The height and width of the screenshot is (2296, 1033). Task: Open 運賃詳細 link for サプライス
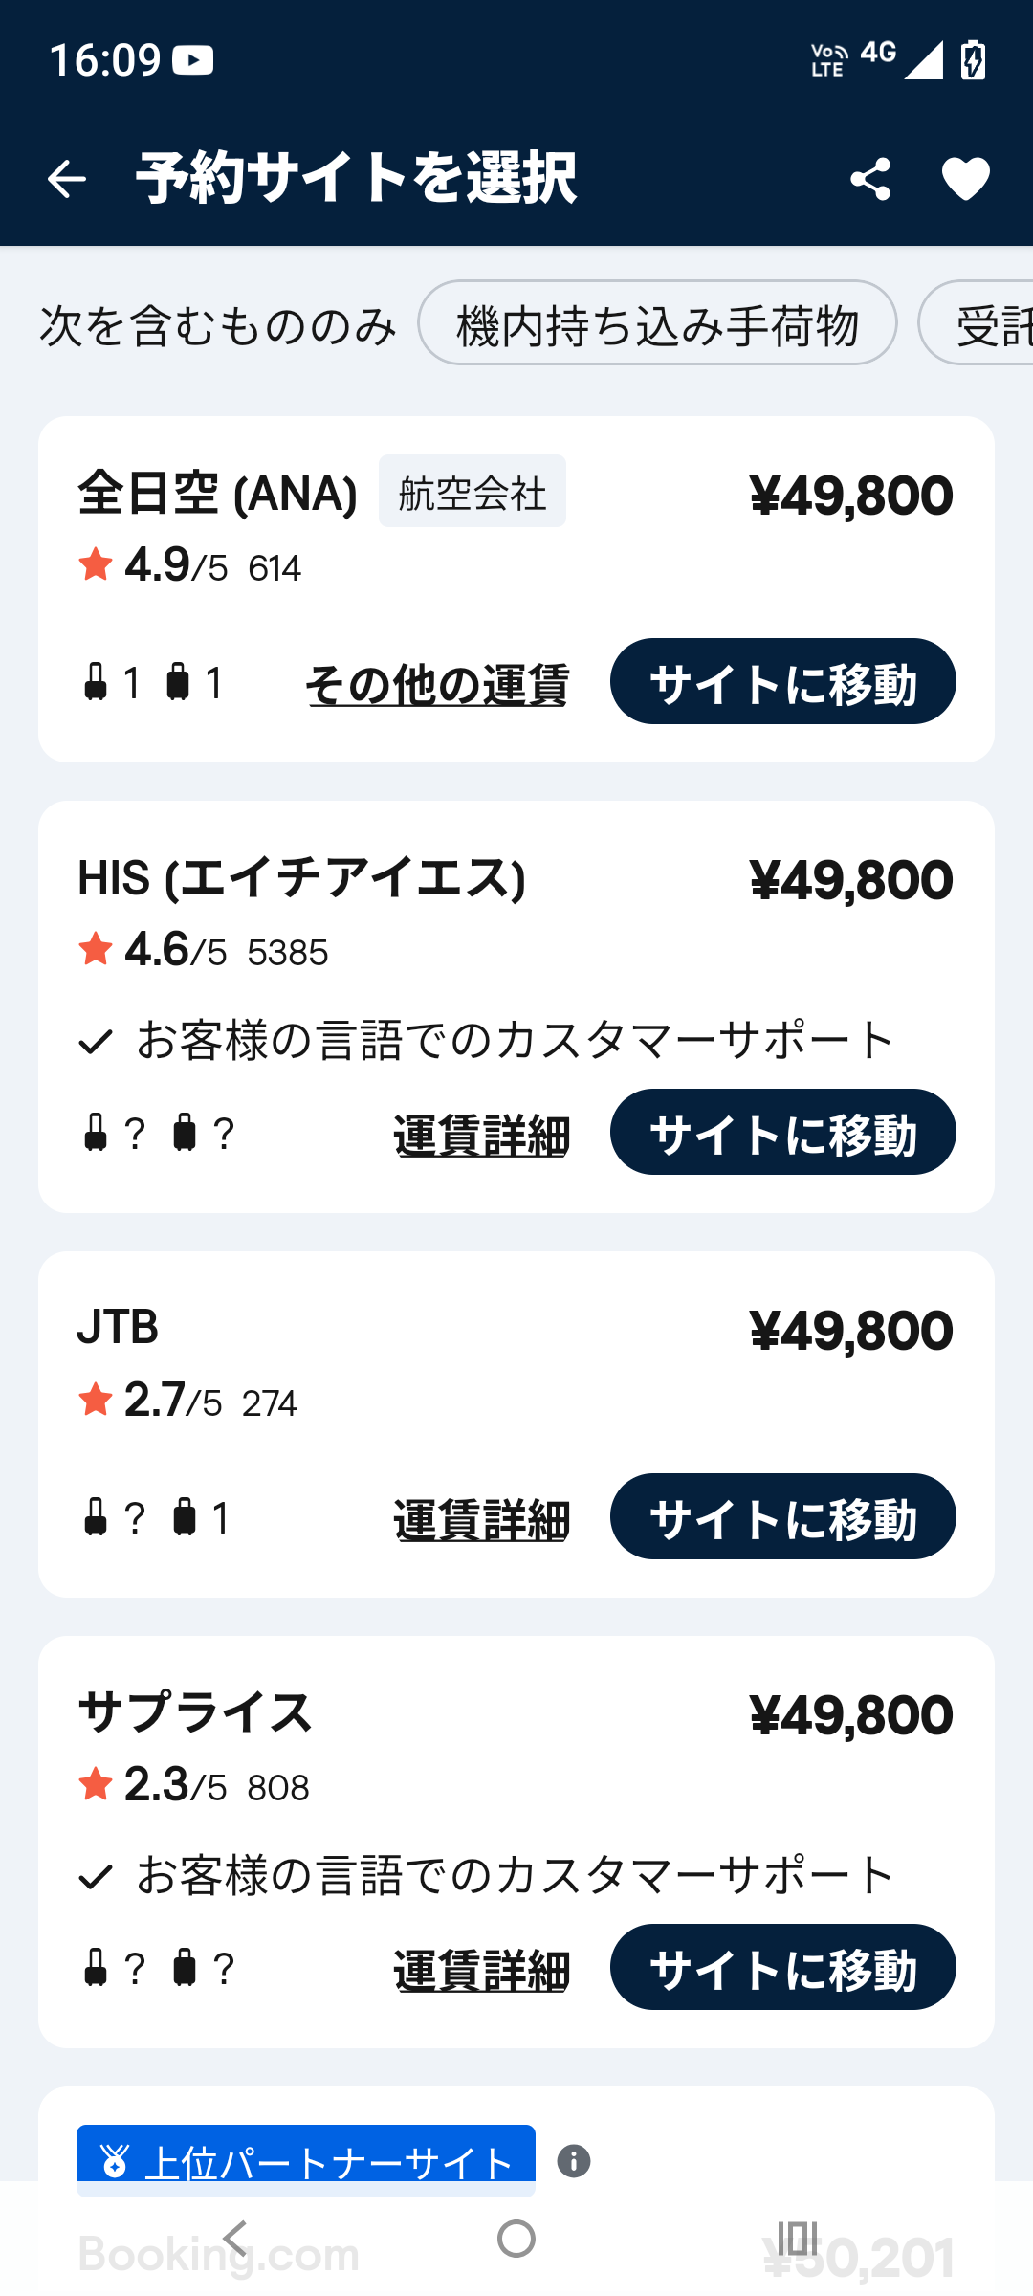[481, 1970]
